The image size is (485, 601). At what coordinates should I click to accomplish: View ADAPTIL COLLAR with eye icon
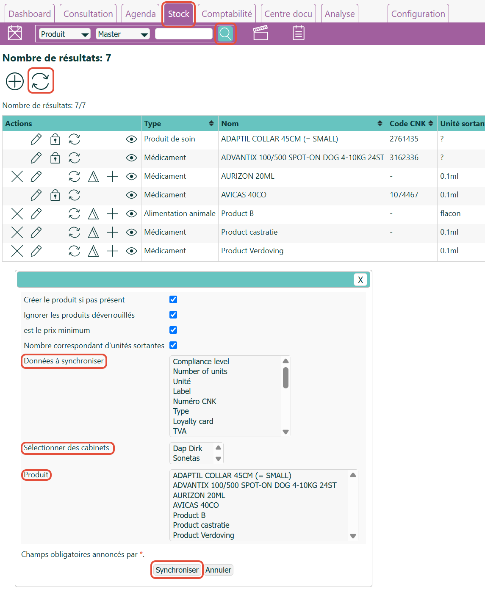tap(132, 139)
